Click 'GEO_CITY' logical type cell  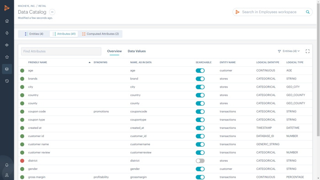[x=293, y=87]
